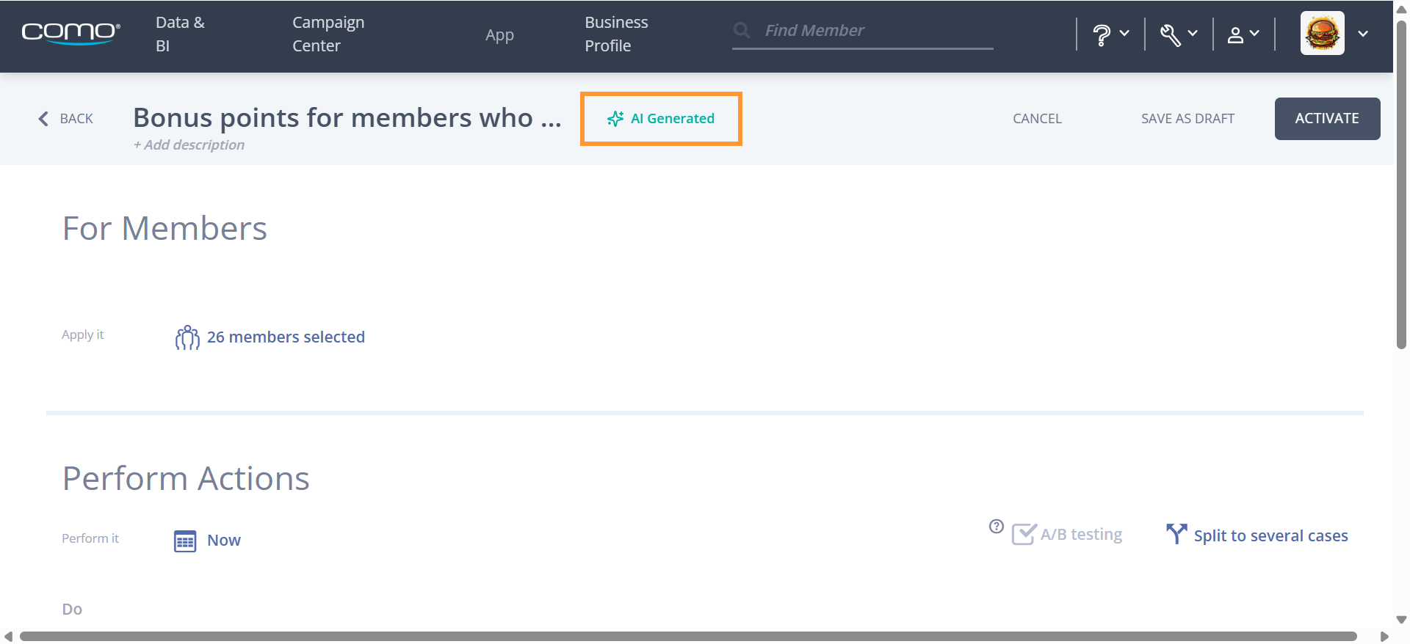Click the scroll up arrow

tap(1401, 9)
